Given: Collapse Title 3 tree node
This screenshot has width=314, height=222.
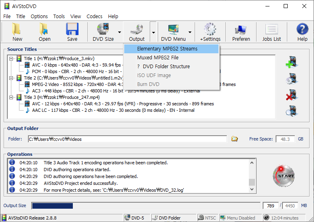Looking at the screenshot, I should (x=11, y=97).
